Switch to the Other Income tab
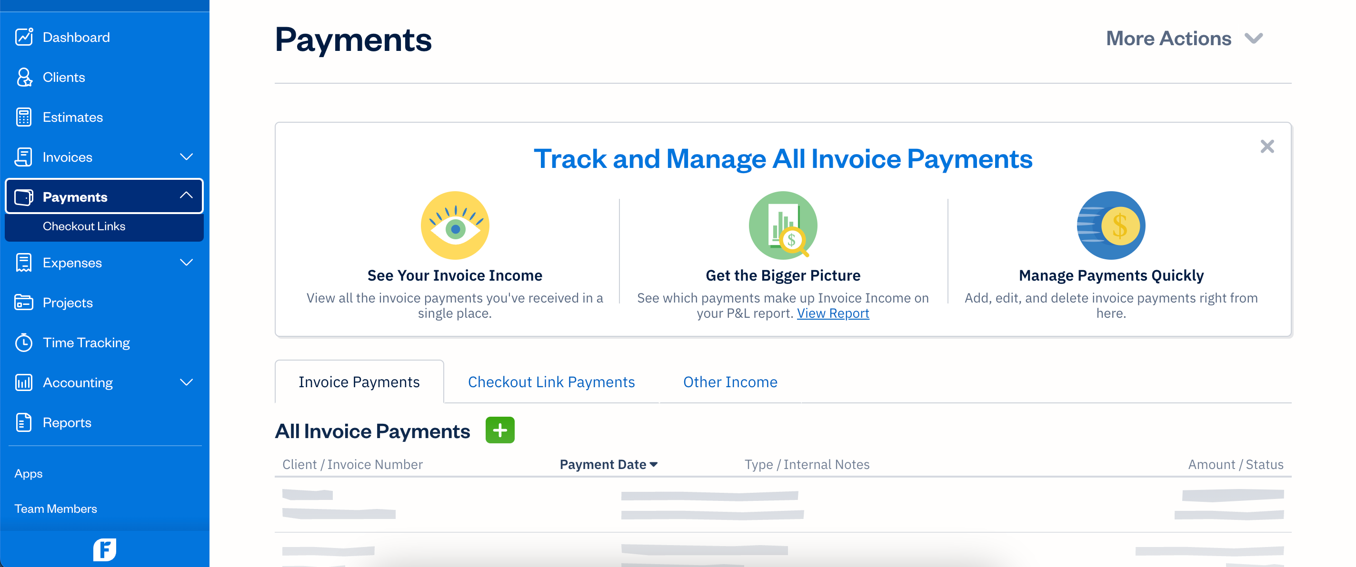The width and height of the screenshot is (1356, 567). tap(729, 382)
